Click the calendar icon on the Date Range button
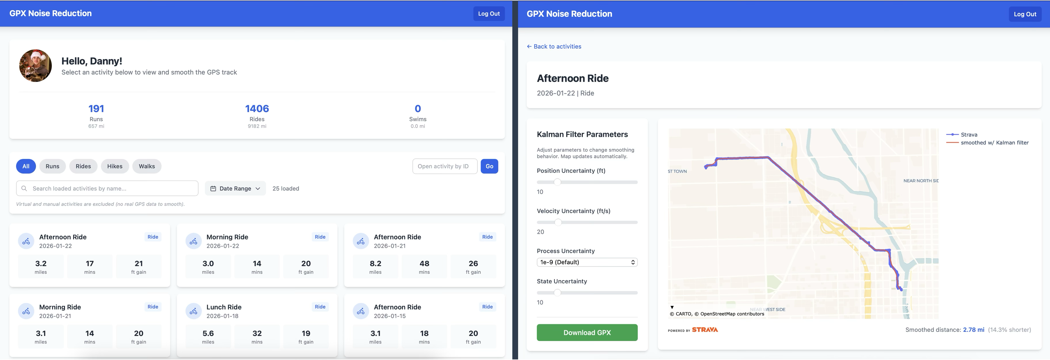This screenshot has height=360, width=1050. coord(213,189)
